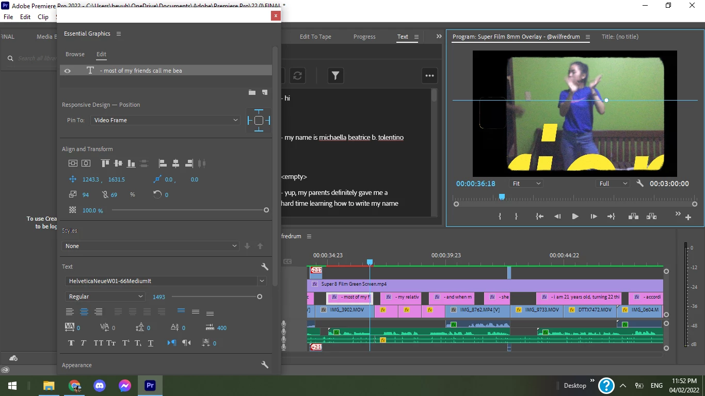This screenshot has height=396, width=705.
Task: Click the Extract button
Action: (651, 217)
